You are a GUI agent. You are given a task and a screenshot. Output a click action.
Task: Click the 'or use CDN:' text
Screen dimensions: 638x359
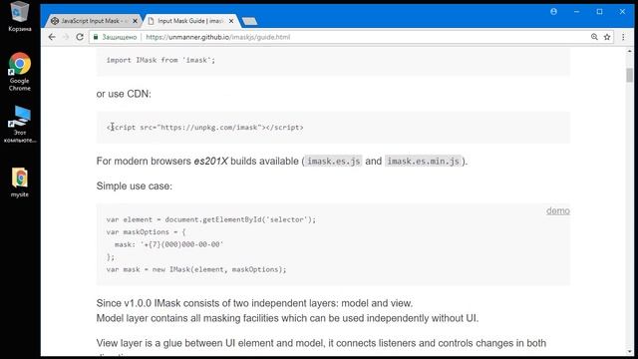pyautogui.click(x=124, y=94)
